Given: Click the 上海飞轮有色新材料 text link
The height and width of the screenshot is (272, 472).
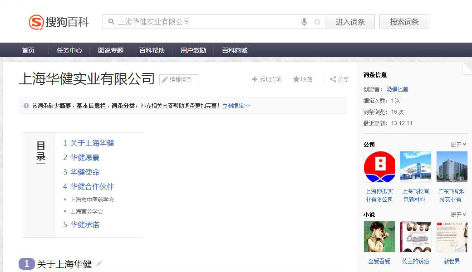Looking at the screenshot, I should tap(416, 195).
